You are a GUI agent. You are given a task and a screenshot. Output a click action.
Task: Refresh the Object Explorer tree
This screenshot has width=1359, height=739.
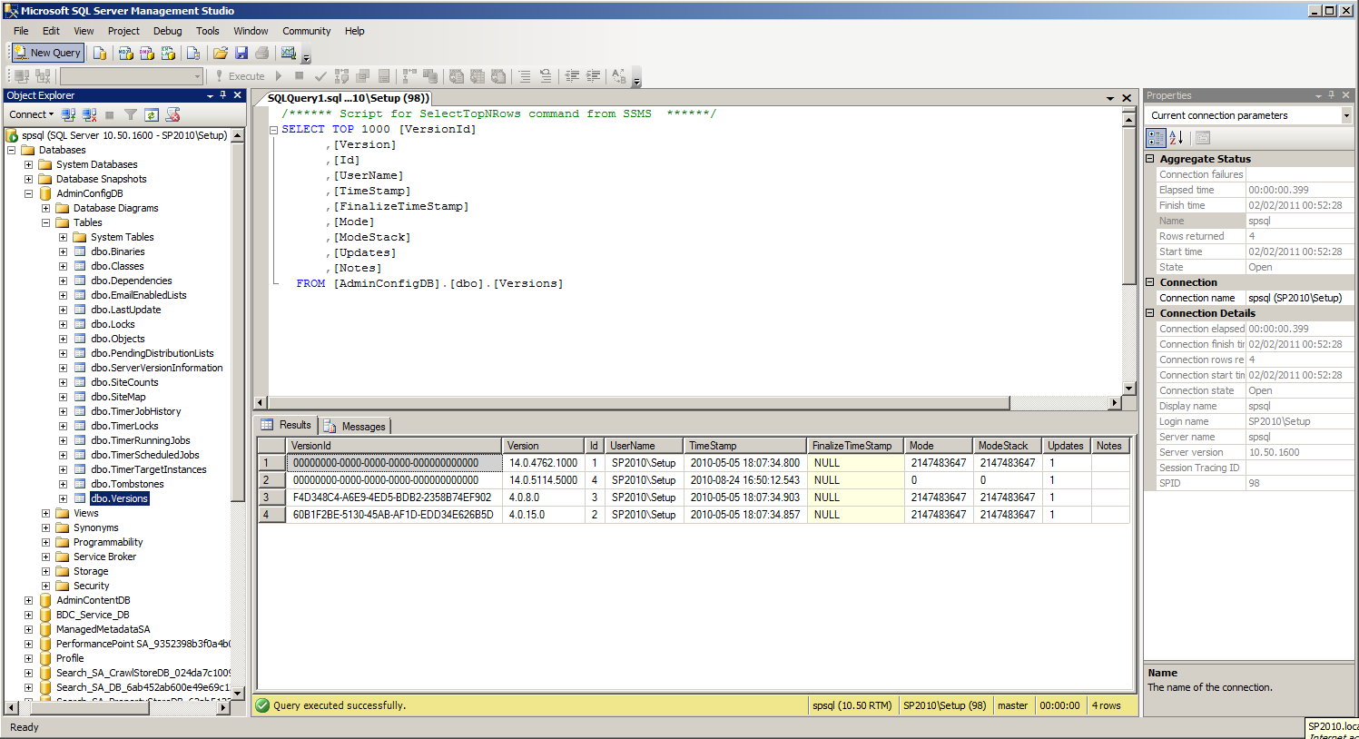coord(152,114)
